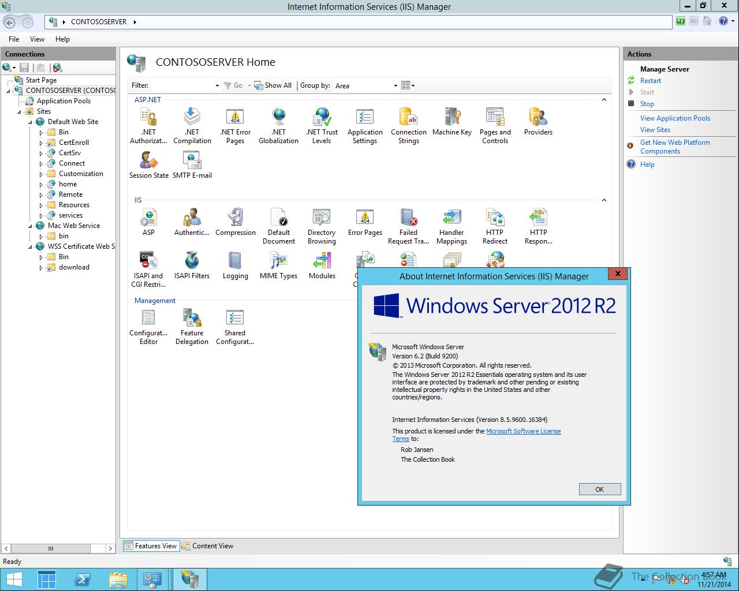This screenshot has width=739, height=591.
Task: Open PowerShell from taskbar
Action: (x=83, y=579)
